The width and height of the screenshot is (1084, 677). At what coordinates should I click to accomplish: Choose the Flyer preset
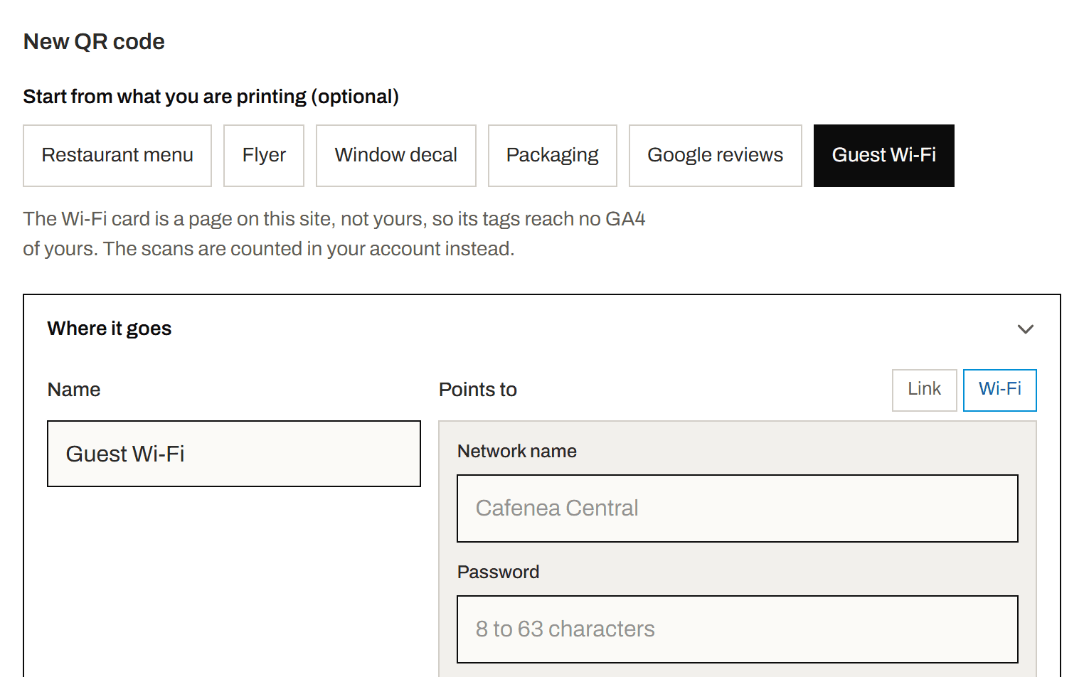pos(264,156)
